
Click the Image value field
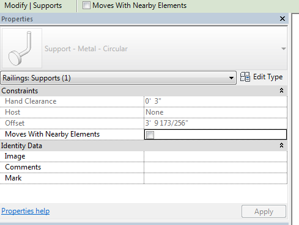pos(215,156)
